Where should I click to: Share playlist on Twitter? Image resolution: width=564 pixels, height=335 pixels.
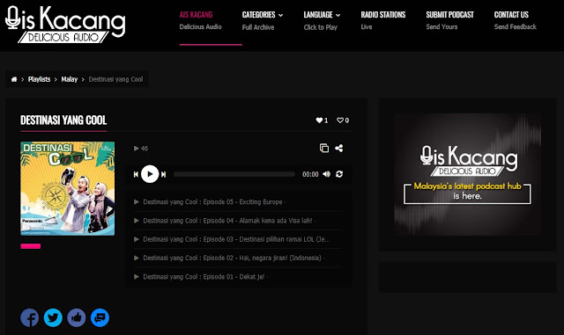pyautogui.click(x=53, y=317)
